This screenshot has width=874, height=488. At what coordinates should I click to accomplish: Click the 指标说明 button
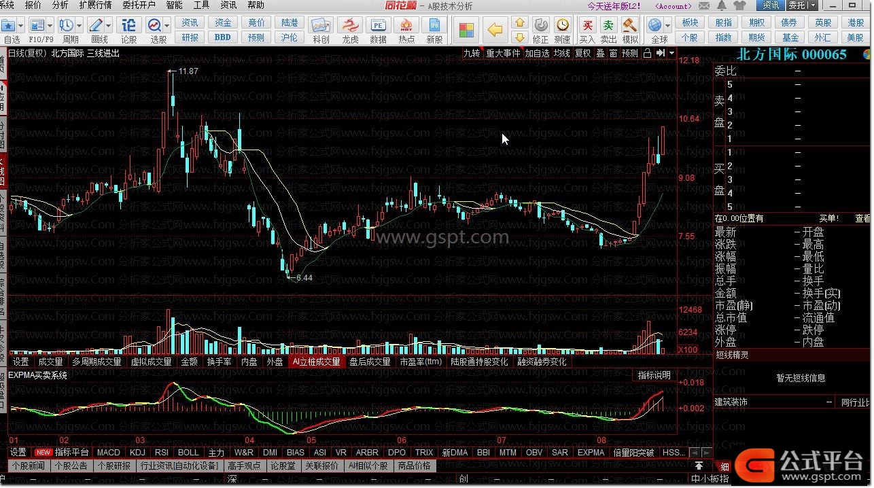coord(654,375)
